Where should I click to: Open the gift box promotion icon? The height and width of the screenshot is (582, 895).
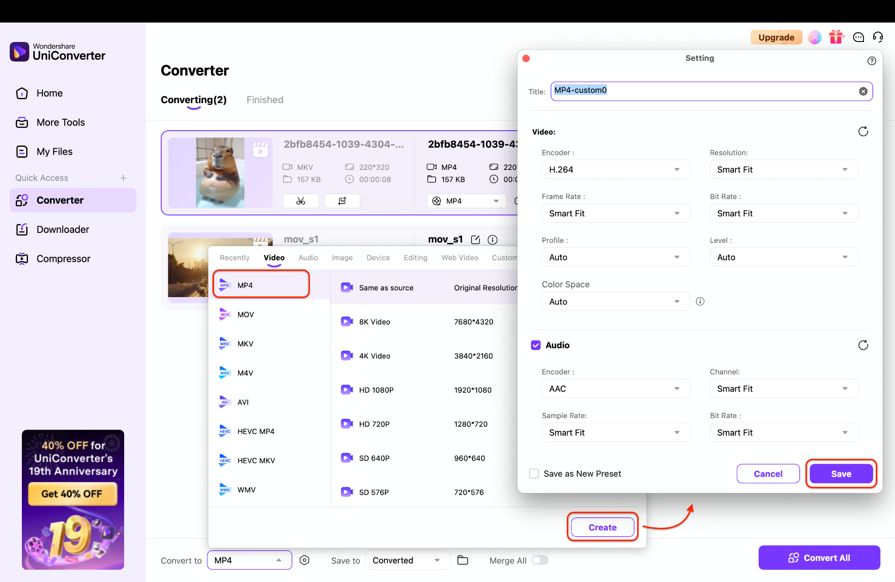[836, 37]
